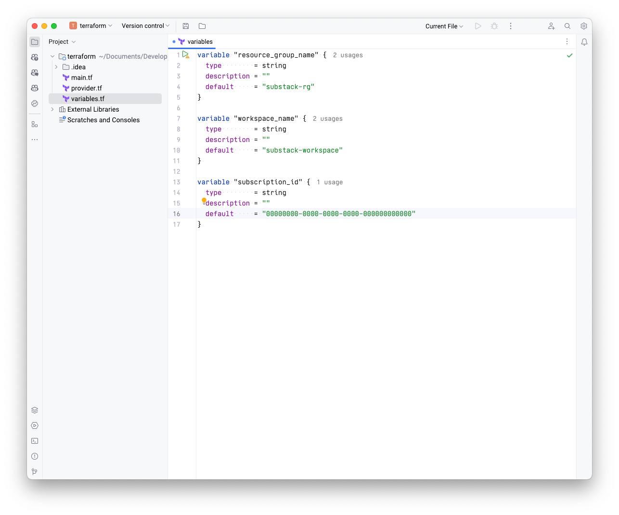
Task: Open the Git tool window icon
Action: (35, 472)
